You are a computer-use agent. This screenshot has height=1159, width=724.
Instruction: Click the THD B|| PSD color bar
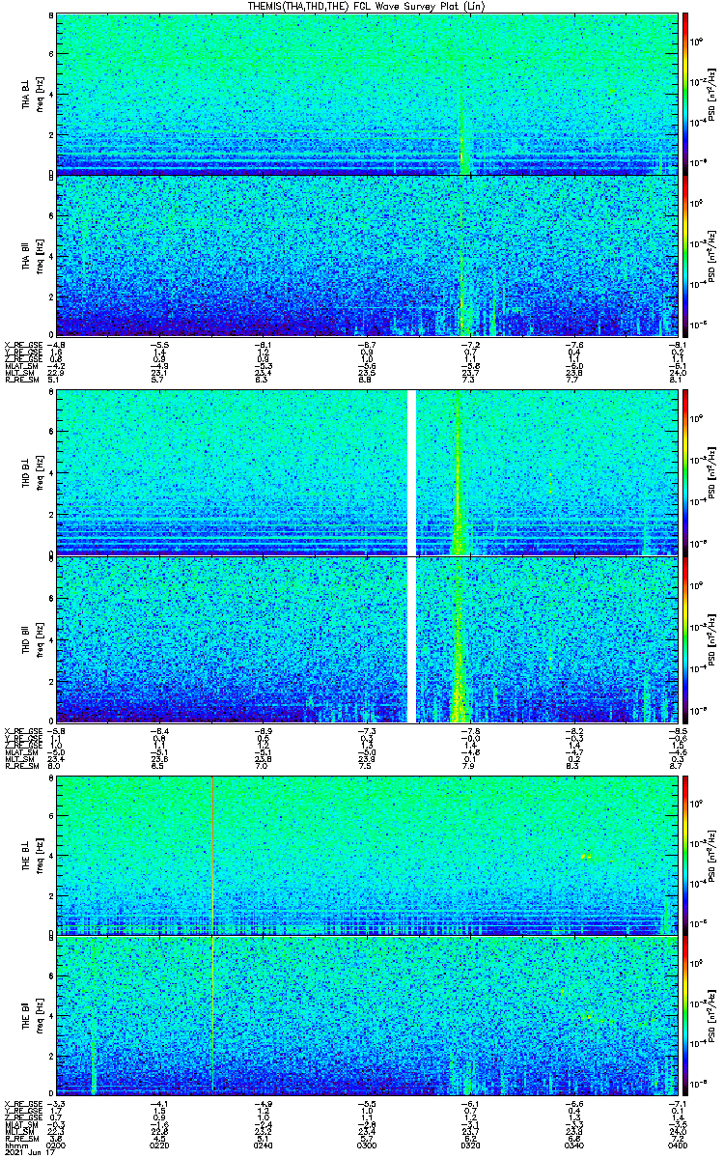pos(685,639)
